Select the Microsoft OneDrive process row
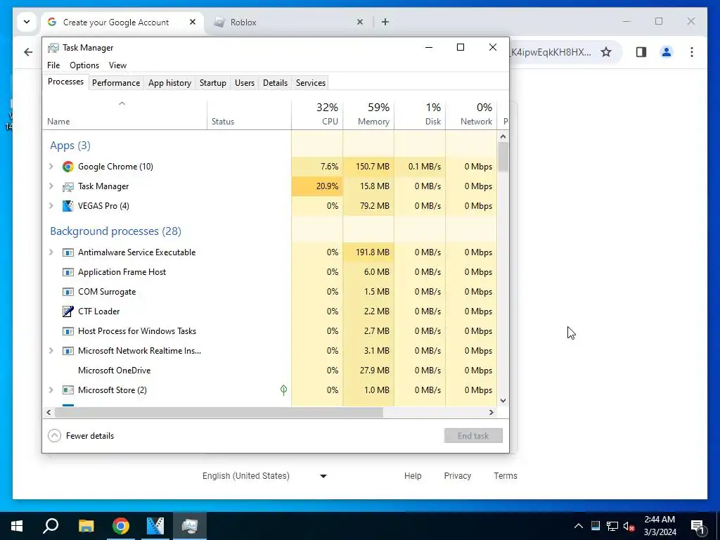The image size is (720, 540). tap(269, 371)
